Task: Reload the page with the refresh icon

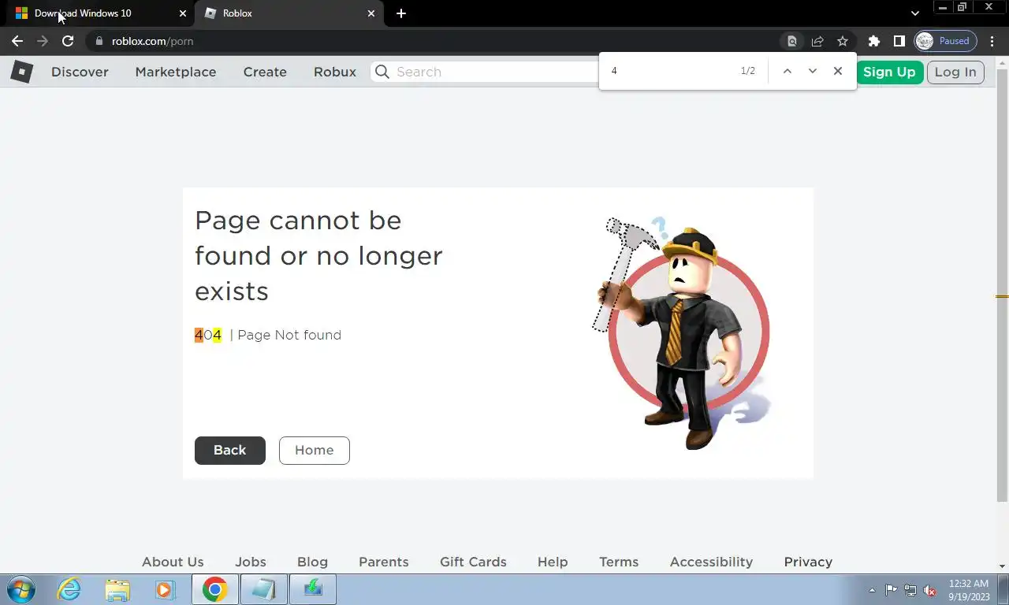Action: [x=68, y=41]
